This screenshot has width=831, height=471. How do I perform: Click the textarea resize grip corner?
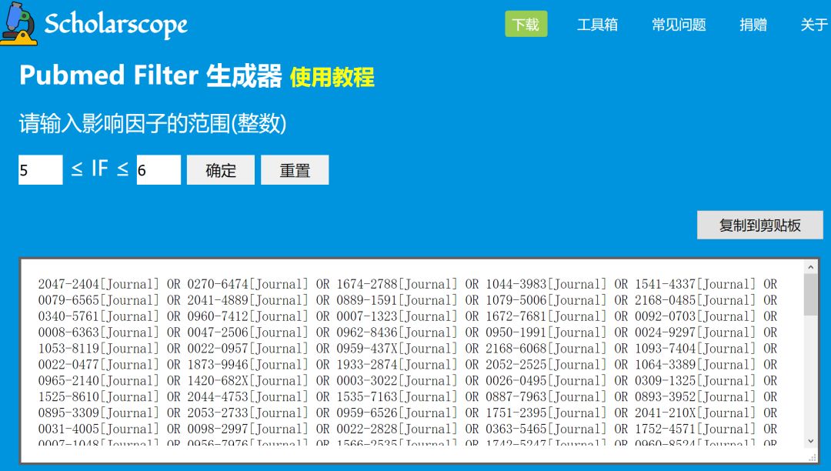(813, 457)
